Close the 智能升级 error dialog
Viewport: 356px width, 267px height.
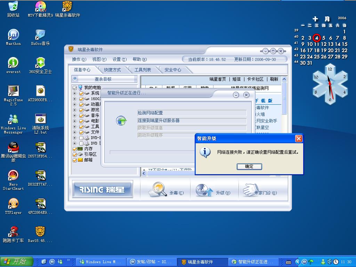(x=299, y=138)
